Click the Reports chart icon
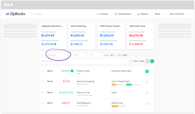 [x=138, y=14]
